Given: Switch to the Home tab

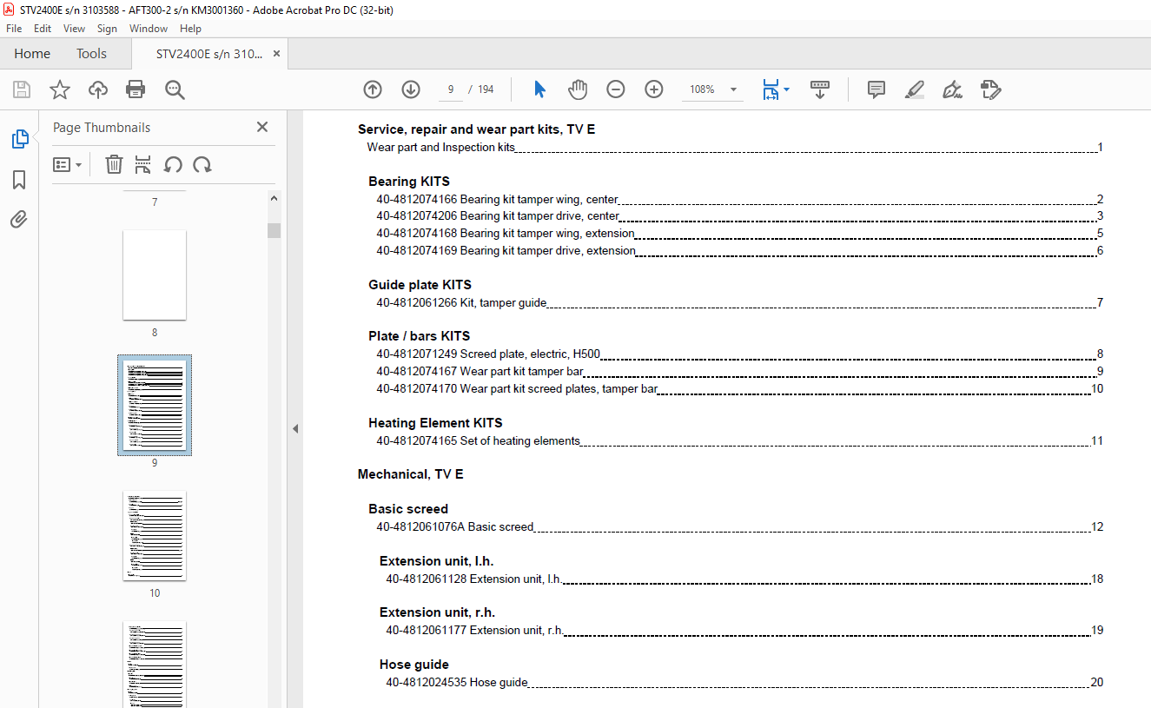Looking at the screenshot, I should 32,54.
